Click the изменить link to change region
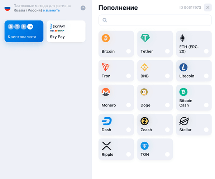 point(51,10)
